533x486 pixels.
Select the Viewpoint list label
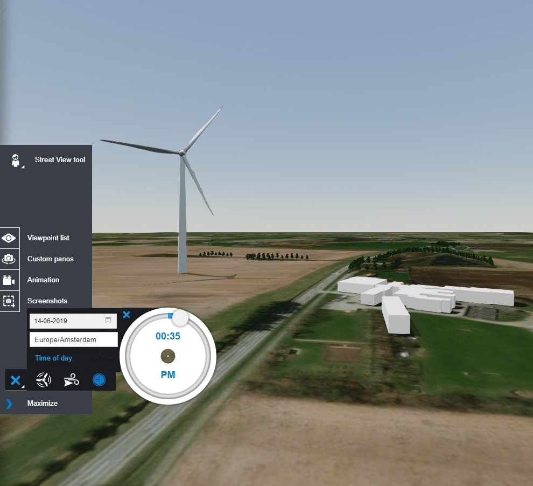[48, 238]
